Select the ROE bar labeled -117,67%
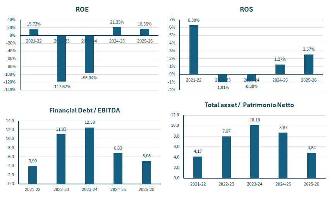 click(x=62, y=58)
